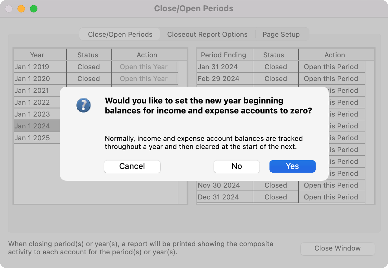Click Open this Year for 2019

coord(144,67)
